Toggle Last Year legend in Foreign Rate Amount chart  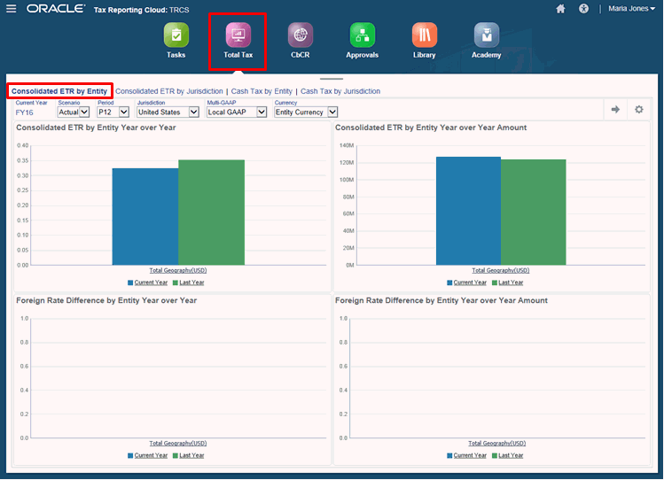508,455
